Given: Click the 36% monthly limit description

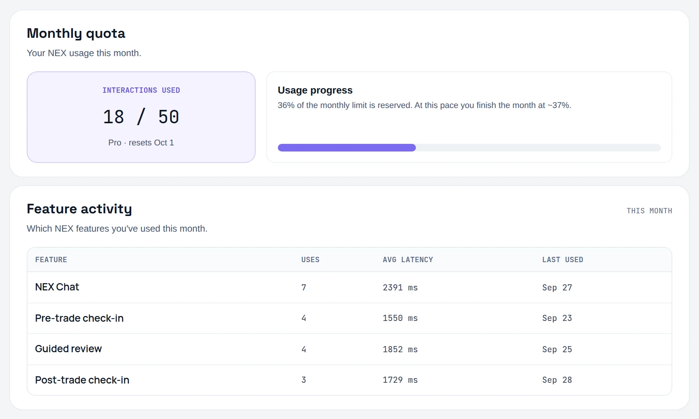Looking at the screenshot, I should coord(424,105).
